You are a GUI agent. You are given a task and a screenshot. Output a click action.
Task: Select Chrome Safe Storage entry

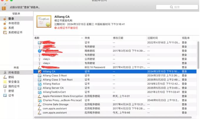point(115,104)
